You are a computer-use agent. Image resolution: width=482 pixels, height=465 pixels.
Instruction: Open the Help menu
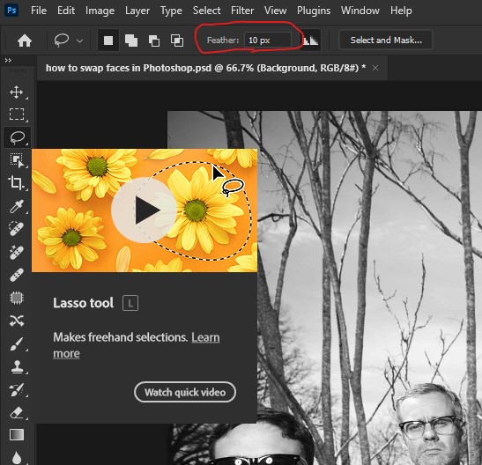[x=401, y=11]
